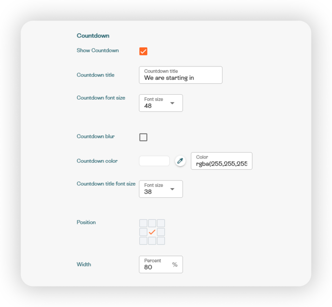Select top-right position in grid

[x=161, y=223]
